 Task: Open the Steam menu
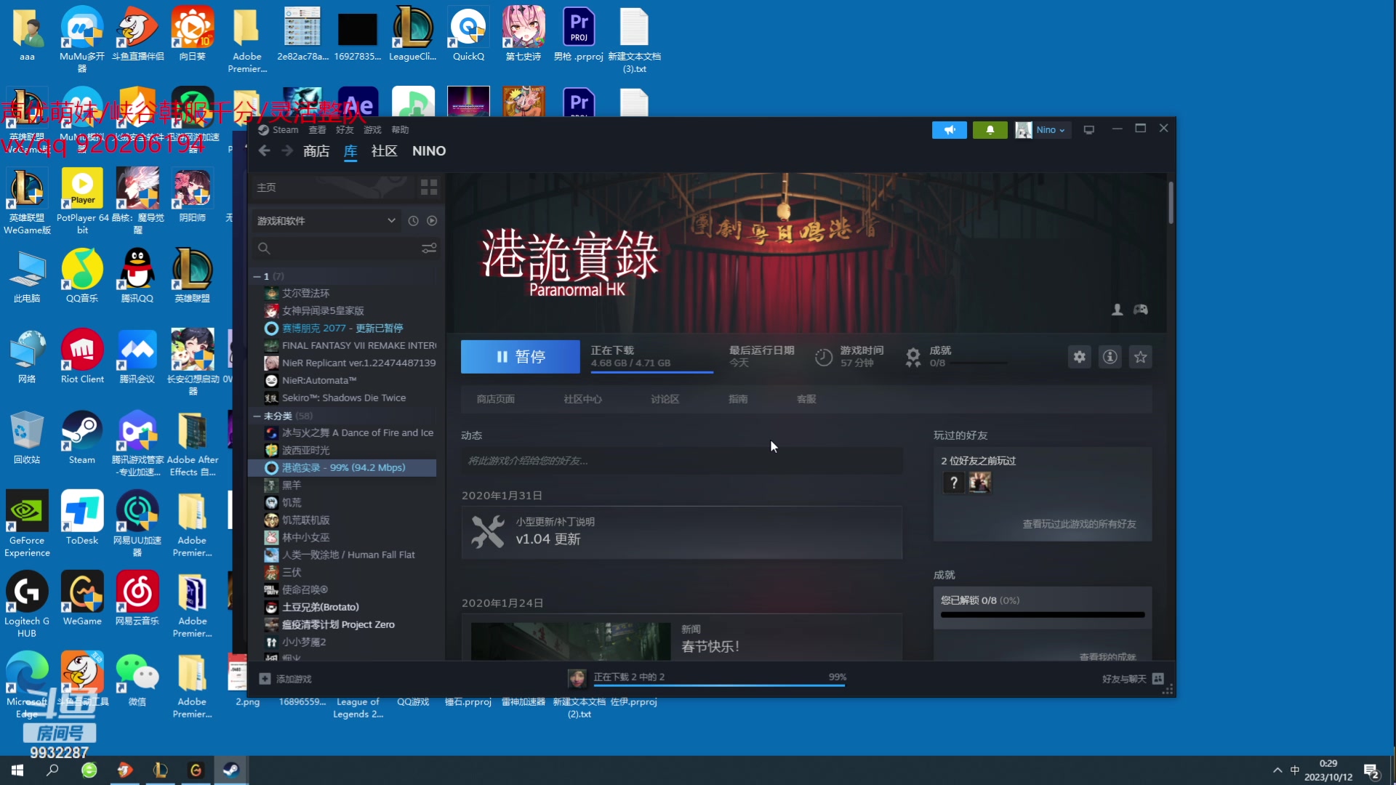pos(285,130)
